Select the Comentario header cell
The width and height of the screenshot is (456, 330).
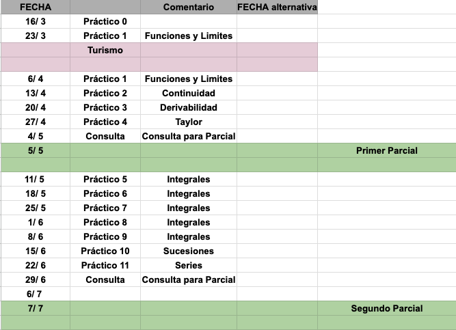189,7
